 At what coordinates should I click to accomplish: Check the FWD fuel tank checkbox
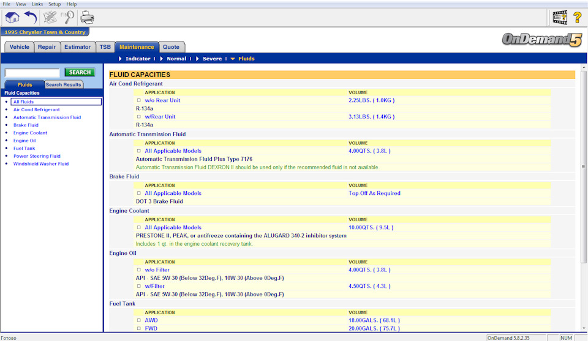click(x=139, y=329)
